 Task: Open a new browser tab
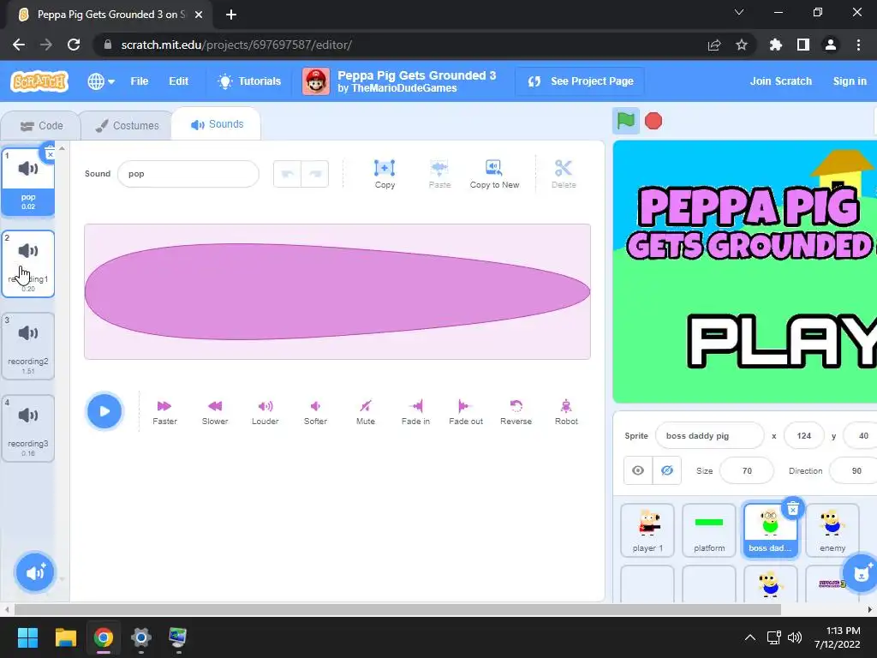[x=231, y=15]
